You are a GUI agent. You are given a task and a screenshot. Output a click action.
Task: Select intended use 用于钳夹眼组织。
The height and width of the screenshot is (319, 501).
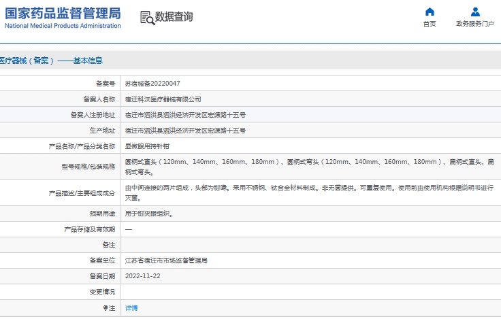(x=149, y=214)
